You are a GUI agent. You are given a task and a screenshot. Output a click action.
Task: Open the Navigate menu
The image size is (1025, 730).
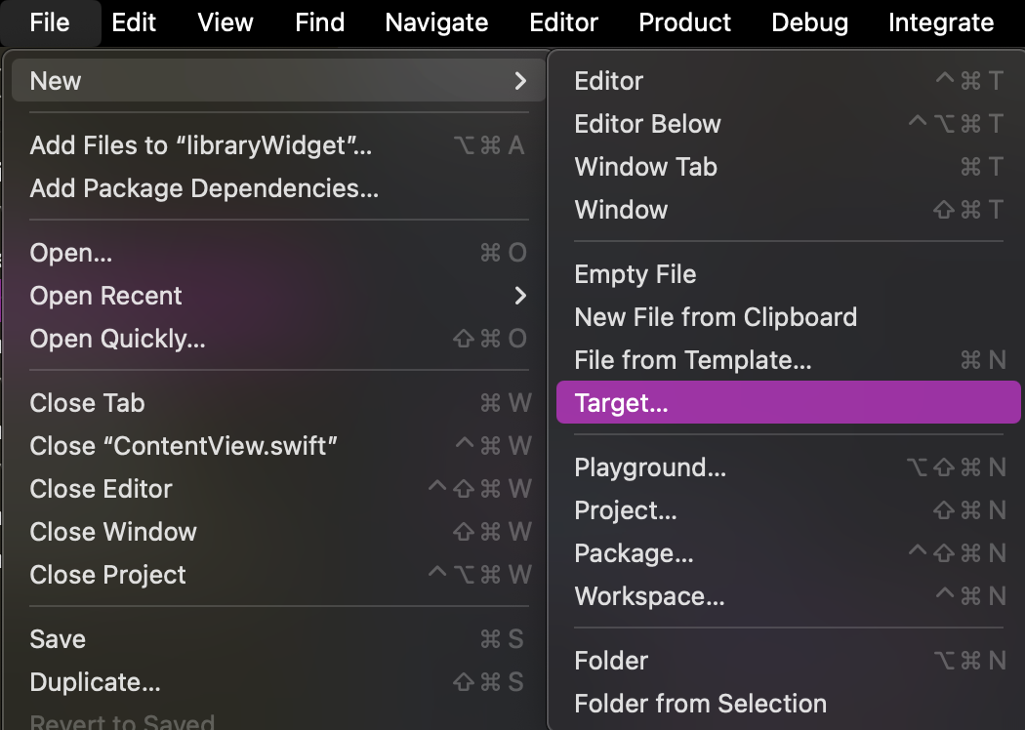coord(436,22)
